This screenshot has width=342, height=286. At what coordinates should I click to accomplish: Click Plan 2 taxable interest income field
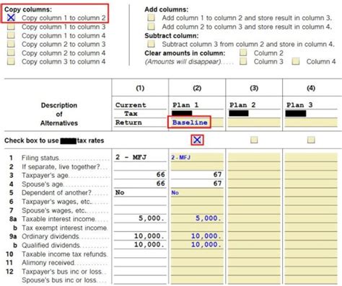[254, 218]
